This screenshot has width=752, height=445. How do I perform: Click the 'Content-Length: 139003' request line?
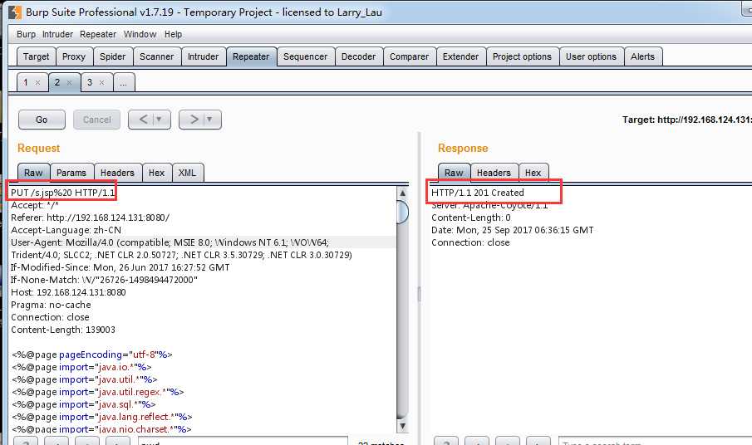click(63, 330)
